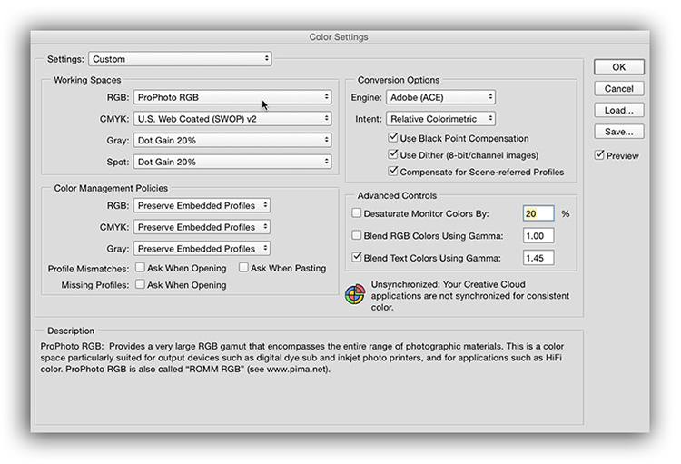Click the ProPhoto RGB description paragraph
This screenshot has height=464, width=681.
[x=302, y=358]
